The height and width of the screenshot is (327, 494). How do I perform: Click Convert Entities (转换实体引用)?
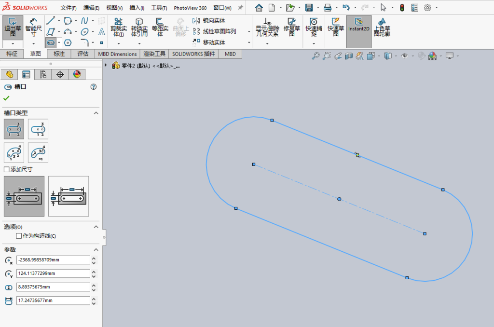coord(139,27)
